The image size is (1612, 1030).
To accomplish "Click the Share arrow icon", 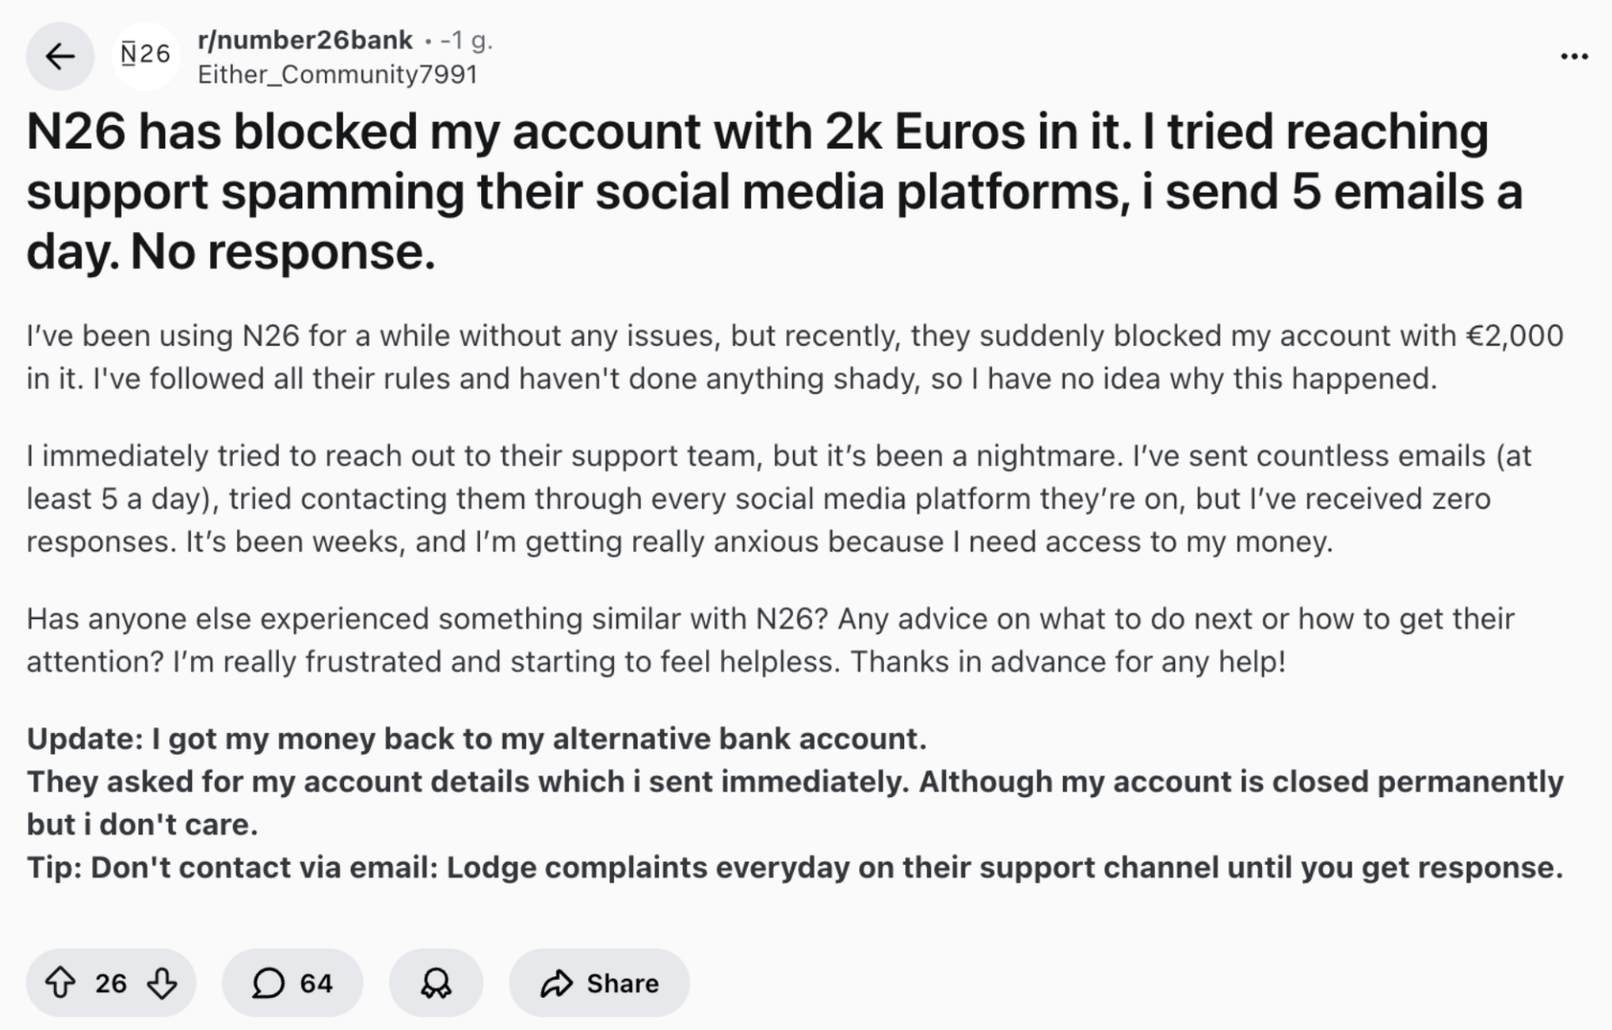I will (557, 982).
